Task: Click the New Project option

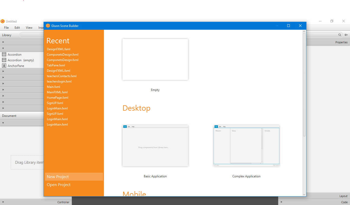Action: (x=57, y=177)
